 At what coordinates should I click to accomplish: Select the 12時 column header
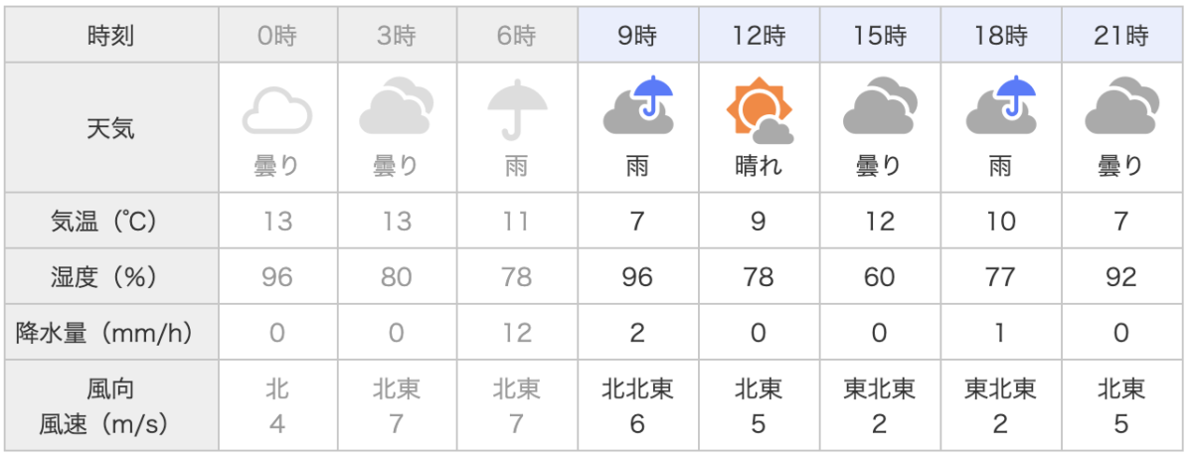pyautogui.click(x=759, y=38)
